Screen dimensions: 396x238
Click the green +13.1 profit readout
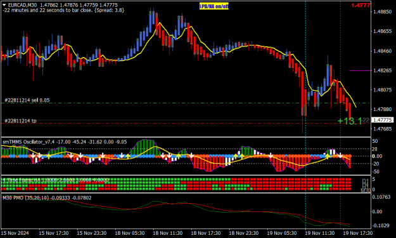(x=350, y=121)
